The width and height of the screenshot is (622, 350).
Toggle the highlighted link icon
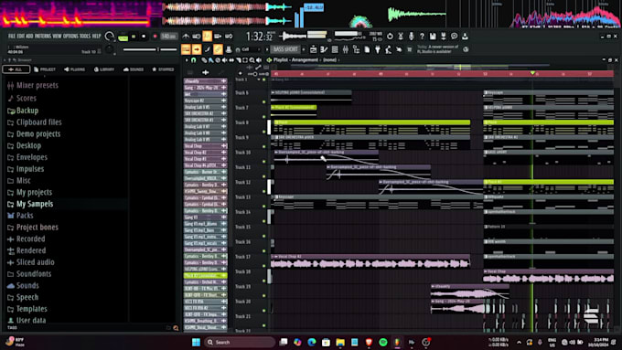coord(218,49)
